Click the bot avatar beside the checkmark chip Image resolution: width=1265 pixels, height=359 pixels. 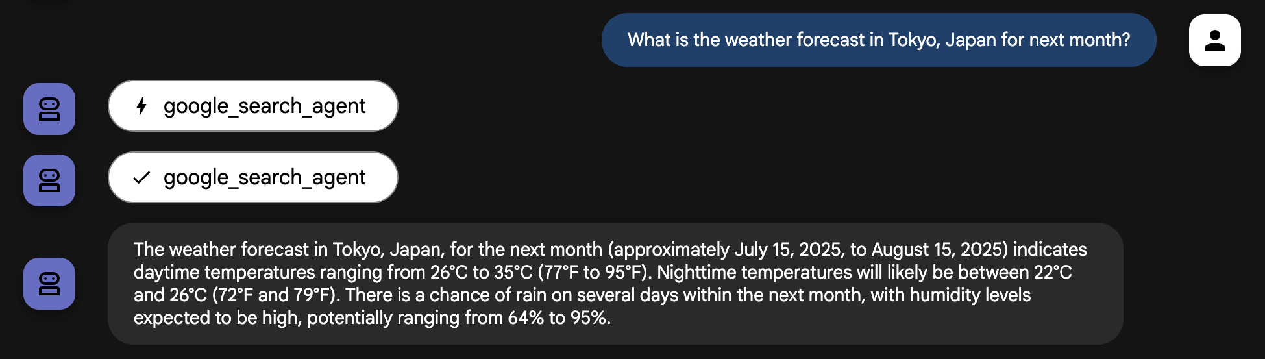49,180
